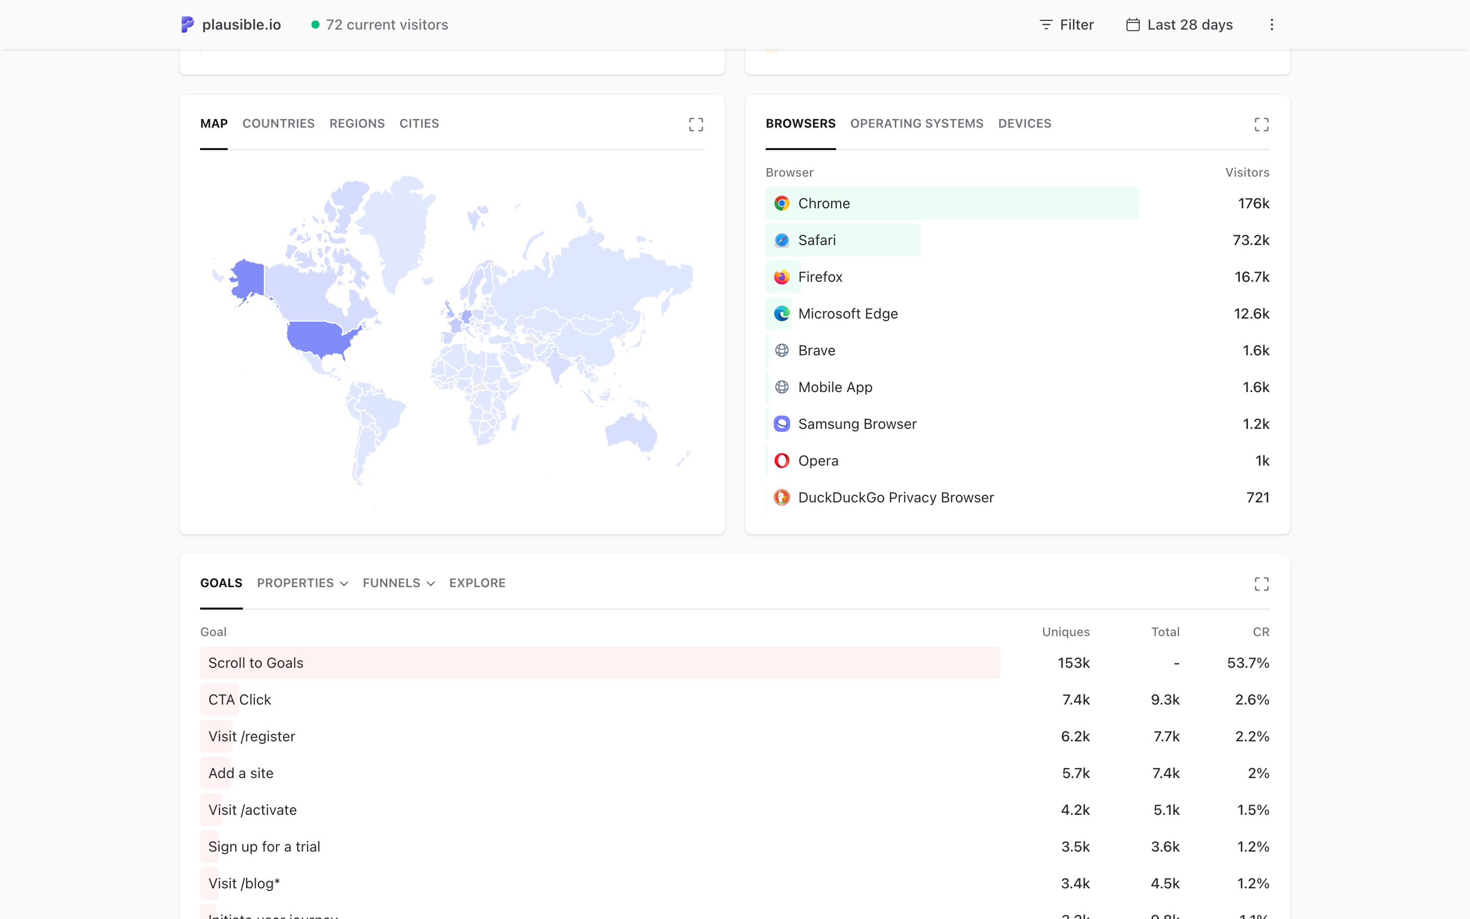Image resolution: width=1470 pixels, height=919 pixels.
Task: Open the Properties dropdown
Action: [x=303, y=583]
